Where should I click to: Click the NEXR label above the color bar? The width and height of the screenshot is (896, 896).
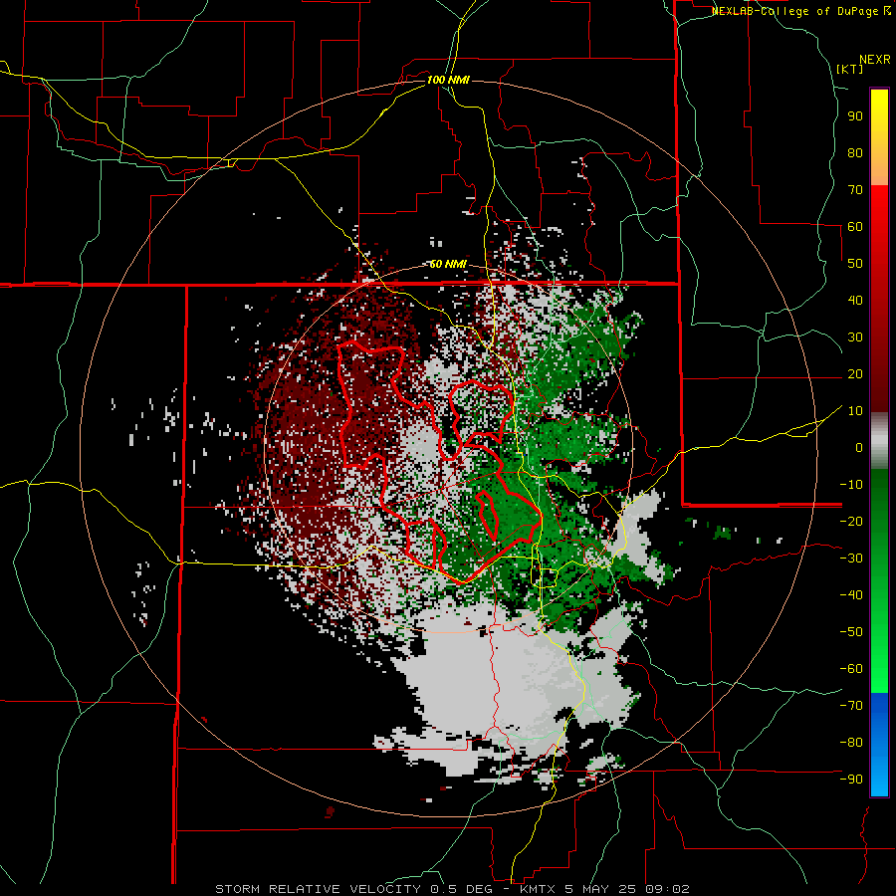click(x=875, y=60)
